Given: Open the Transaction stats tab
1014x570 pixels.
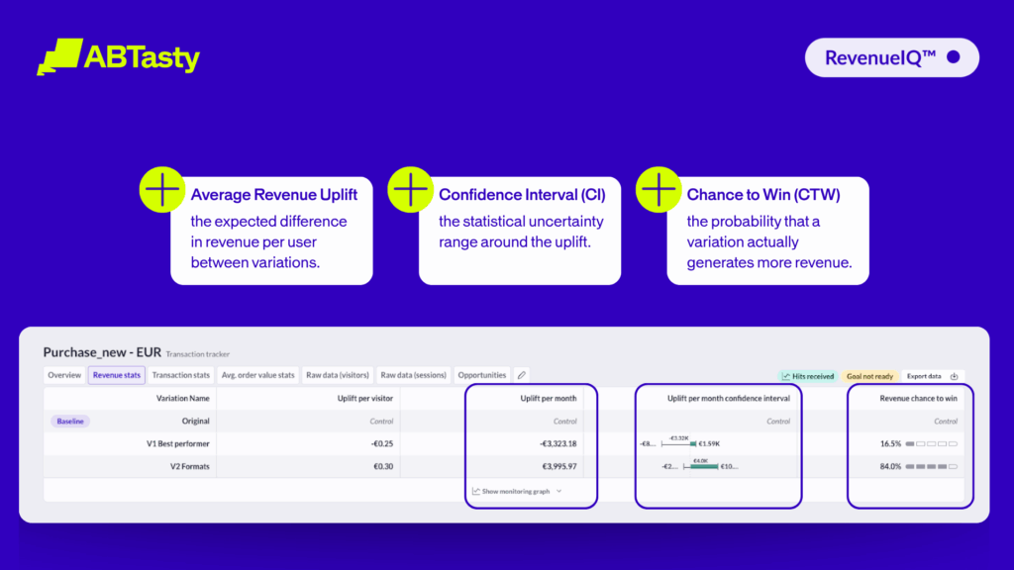Looking at the screenshot, I should tap(181, 375).
